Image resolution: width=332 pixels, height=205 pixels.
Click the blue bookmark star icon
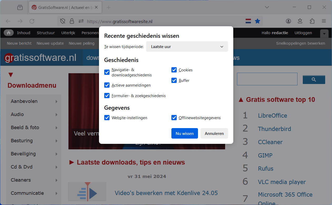pos(257,21)
